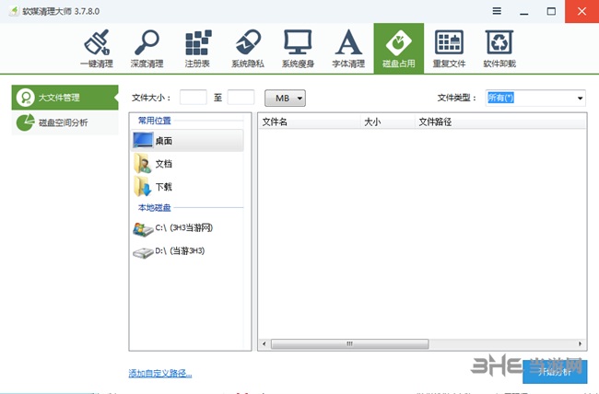
Task: Open the 一键清理 one-click clean tool
Action: (97, 49)
